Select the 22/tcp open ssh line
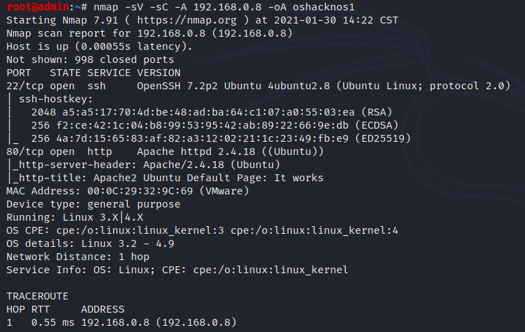The height and width of the screenshot is (332, 525). pyautogui.click(x=258, y=86)
